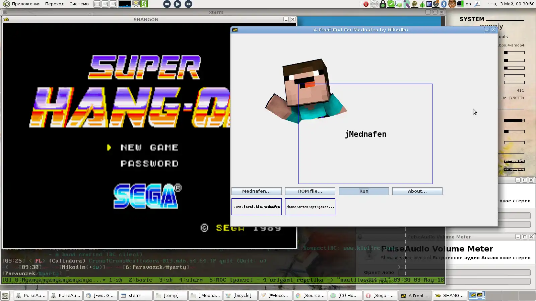Click the monitor with clock icon

[136, 4]
